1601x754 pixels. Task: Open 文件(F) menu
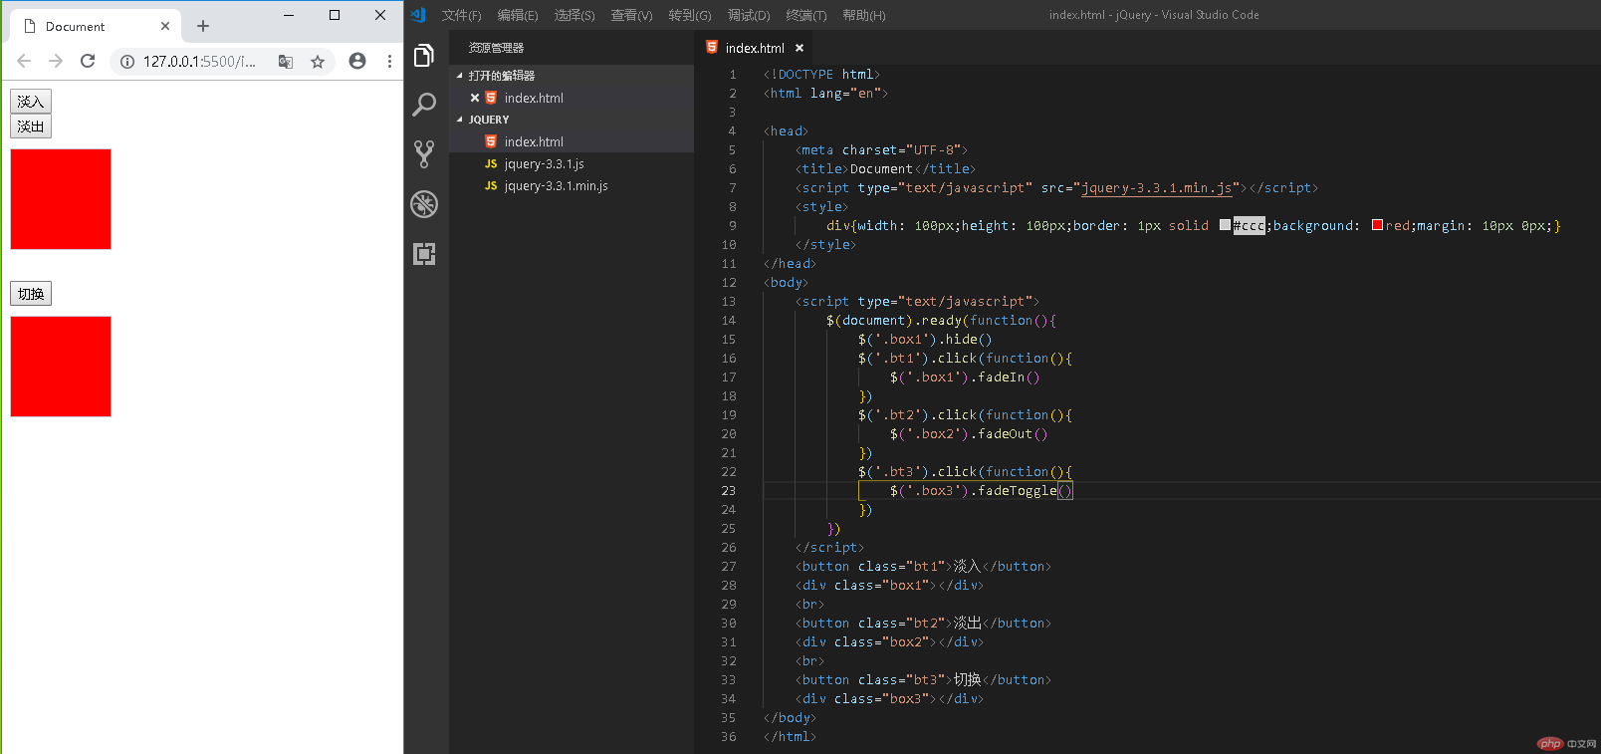[x=461, y=15]
